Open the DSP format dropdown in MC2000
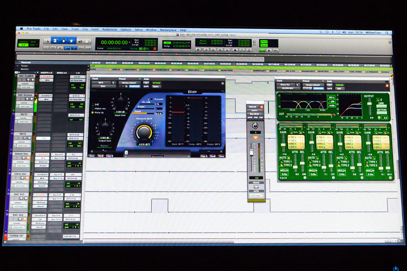Image resolution: width=407 pixels, height=271 pixels. point(340,89)
